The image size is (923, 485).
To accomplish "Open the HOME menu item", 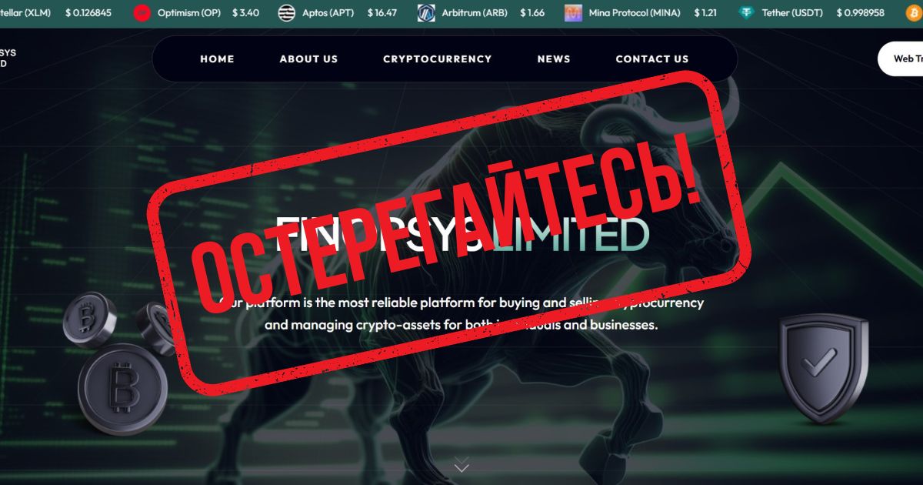I will click(217, 59).
